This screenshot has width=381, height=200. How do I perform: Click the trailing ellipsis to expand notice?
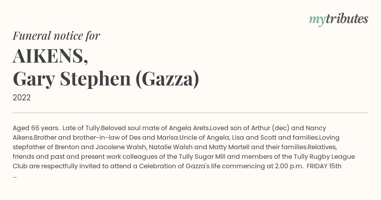pos(15,176)
